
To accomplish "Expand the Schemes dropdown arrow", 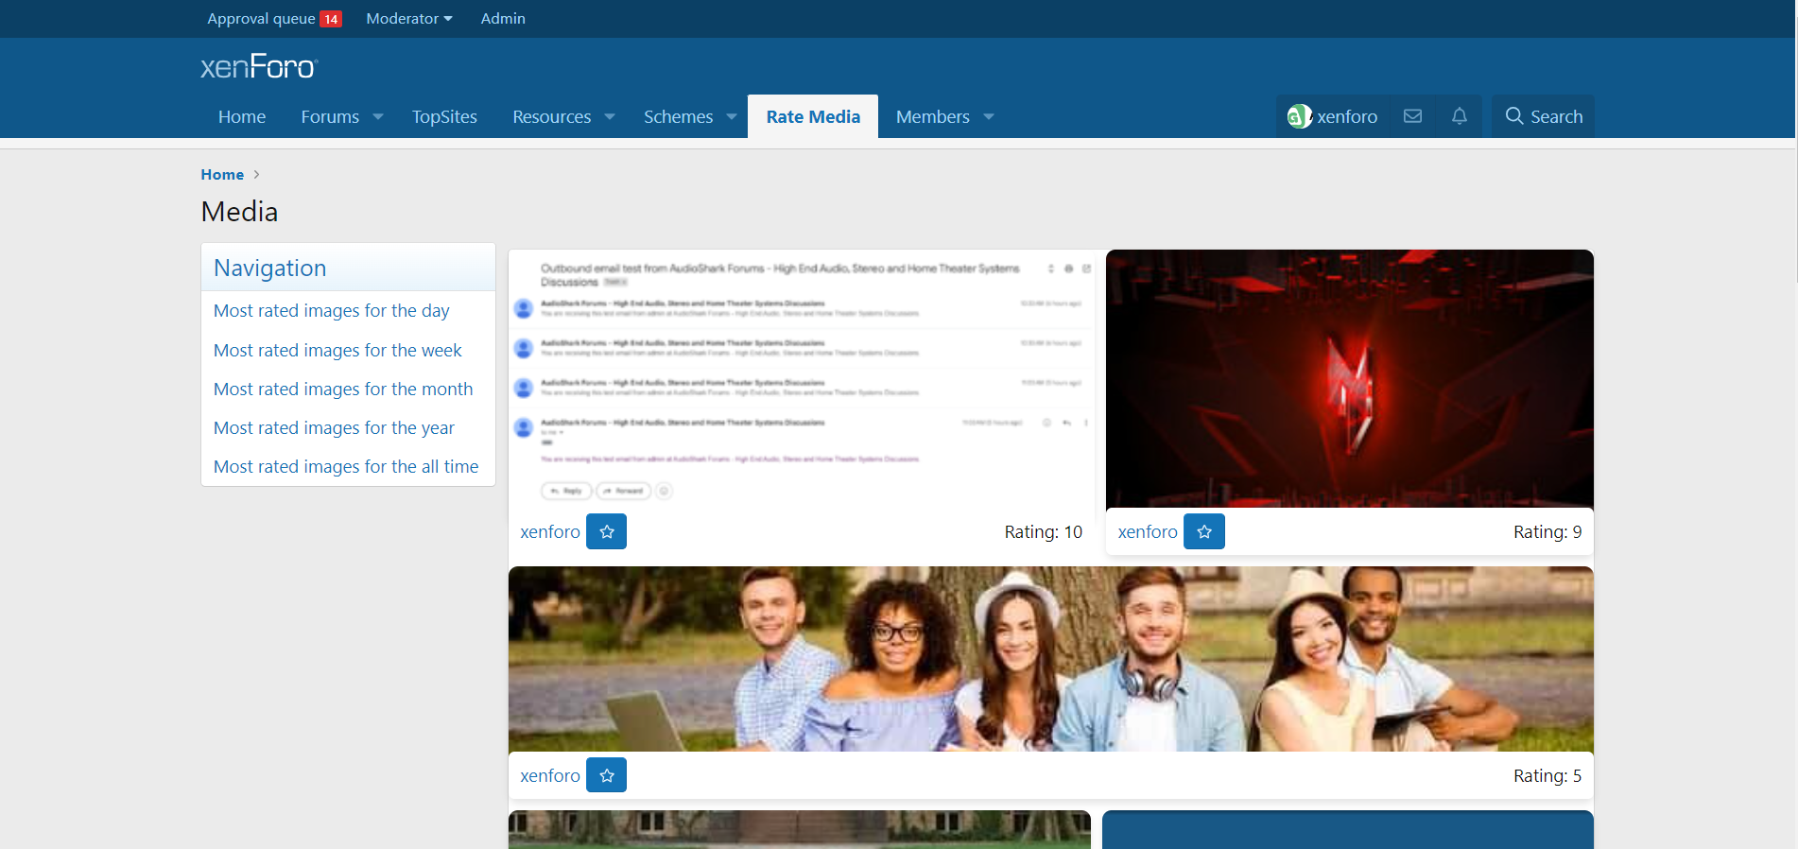I will click(732, 117).
